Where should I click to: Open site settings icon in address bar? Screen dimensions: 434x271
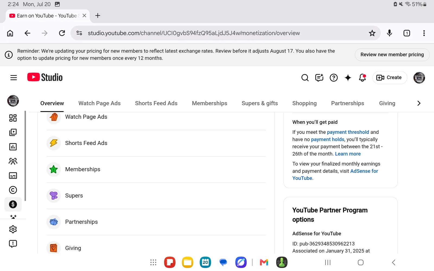[79, 33]
